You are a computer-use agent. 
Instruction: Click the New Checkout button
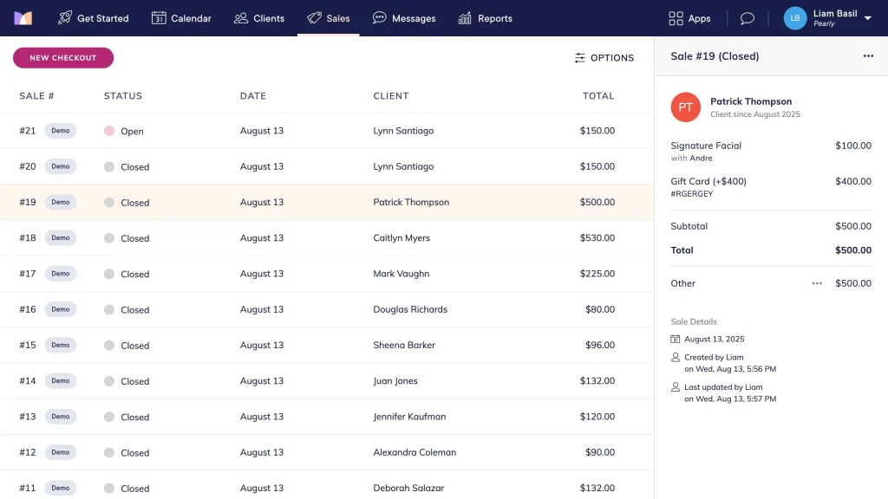coord(63,58)
